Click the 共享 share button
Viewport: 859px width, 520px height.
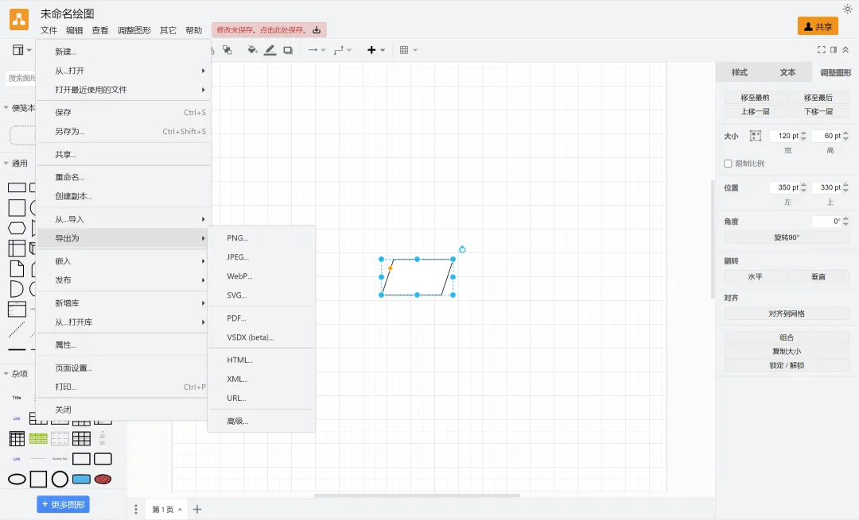coord(818,26)
